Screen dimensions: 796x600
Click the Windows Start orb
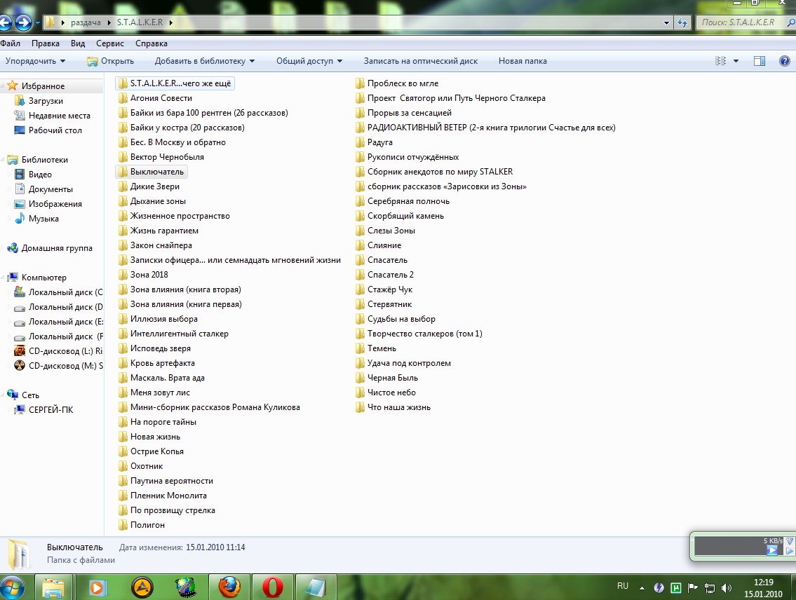[x=12, y=586]
